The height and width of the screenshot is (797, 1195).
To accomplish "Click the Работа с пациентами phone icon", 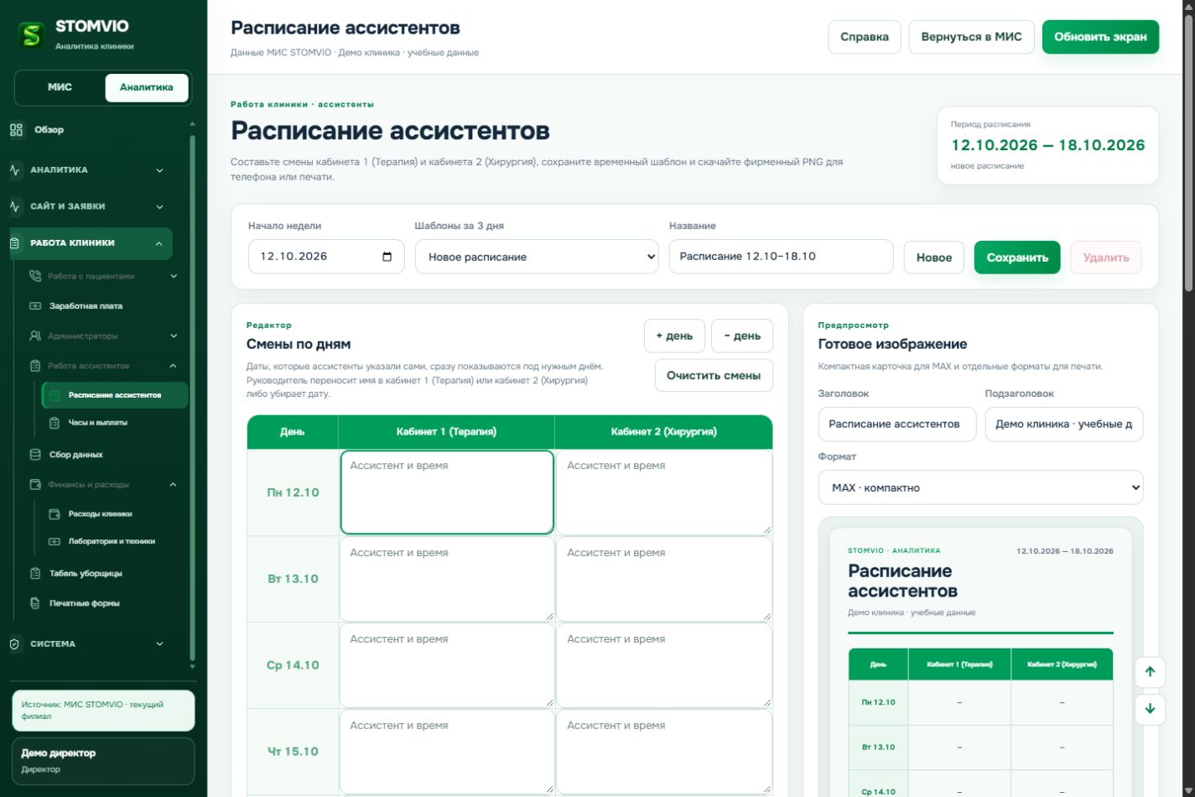I will [x=35, y=276].
